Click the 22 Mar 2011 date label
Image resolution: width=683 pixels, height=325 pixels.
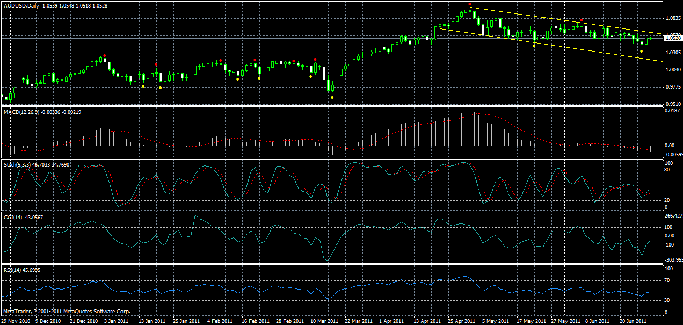358,321
